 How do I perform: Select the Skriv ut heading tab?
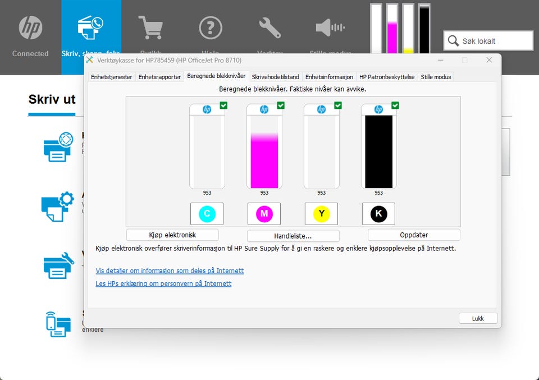[52, 100]
